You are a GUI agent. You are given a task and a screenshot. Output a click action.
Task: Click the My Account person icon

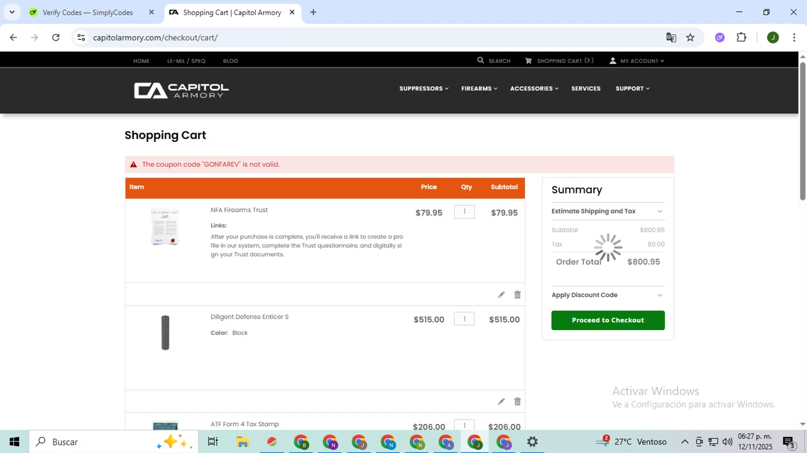(x=613, y=61)
